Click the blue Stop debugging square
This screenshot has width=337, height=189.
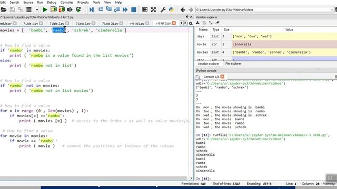tap(134, 9)
